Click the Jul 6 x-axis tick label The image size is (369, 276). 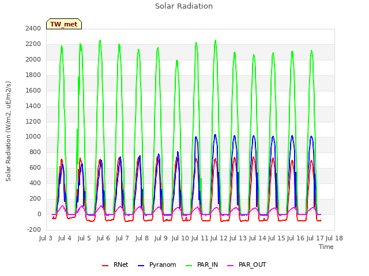103,238
